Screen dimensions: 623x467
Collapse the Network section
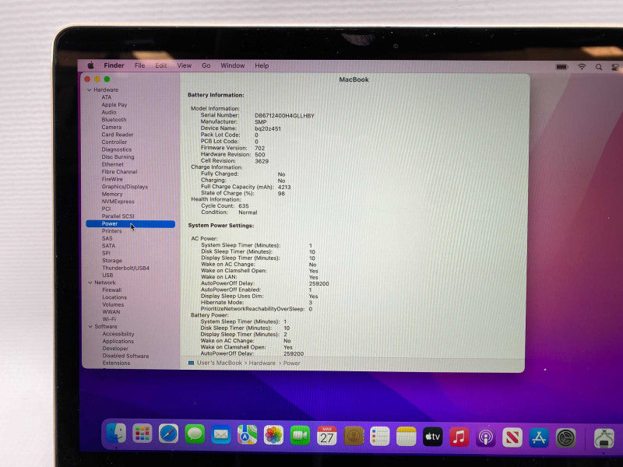[x=90, y=283]
